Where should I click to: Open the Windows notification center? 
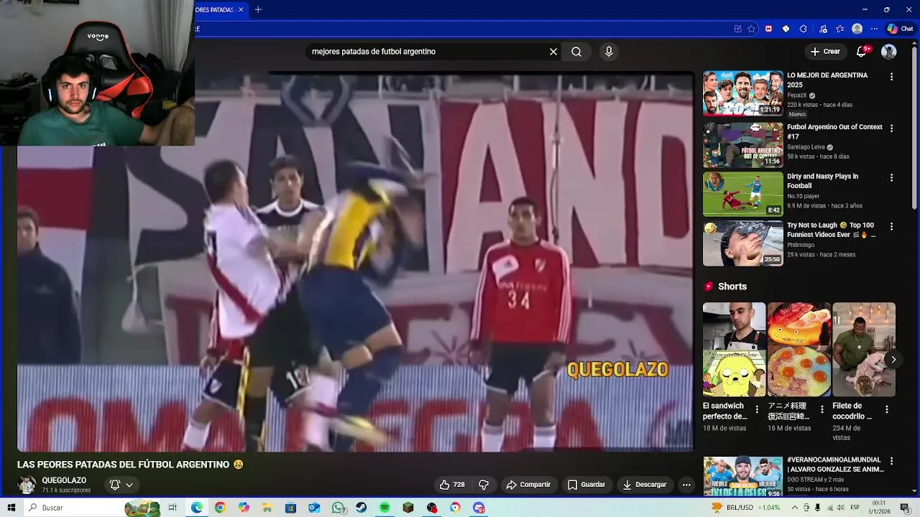click(905, 508)
